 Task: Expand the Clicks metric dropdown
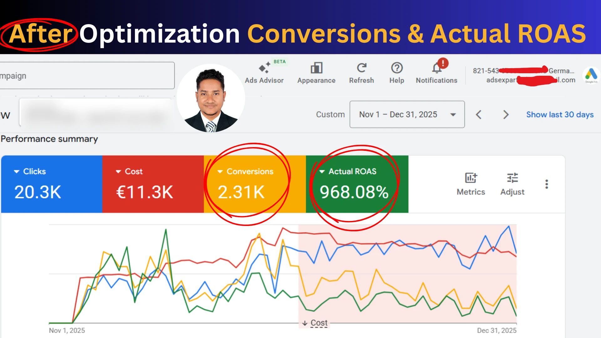pos(17,172)
